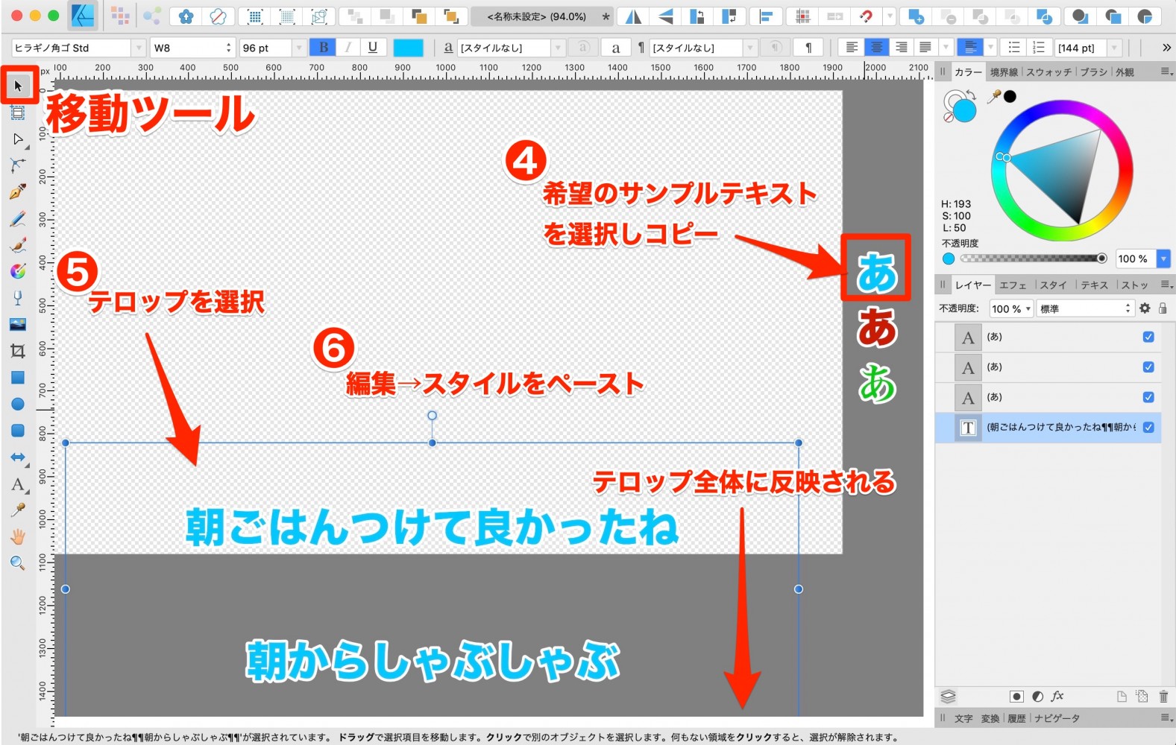The height and width of the screenshot is (745, 1176).
Task: Open the 履歴 tab
Action: tap(1016, 718)
